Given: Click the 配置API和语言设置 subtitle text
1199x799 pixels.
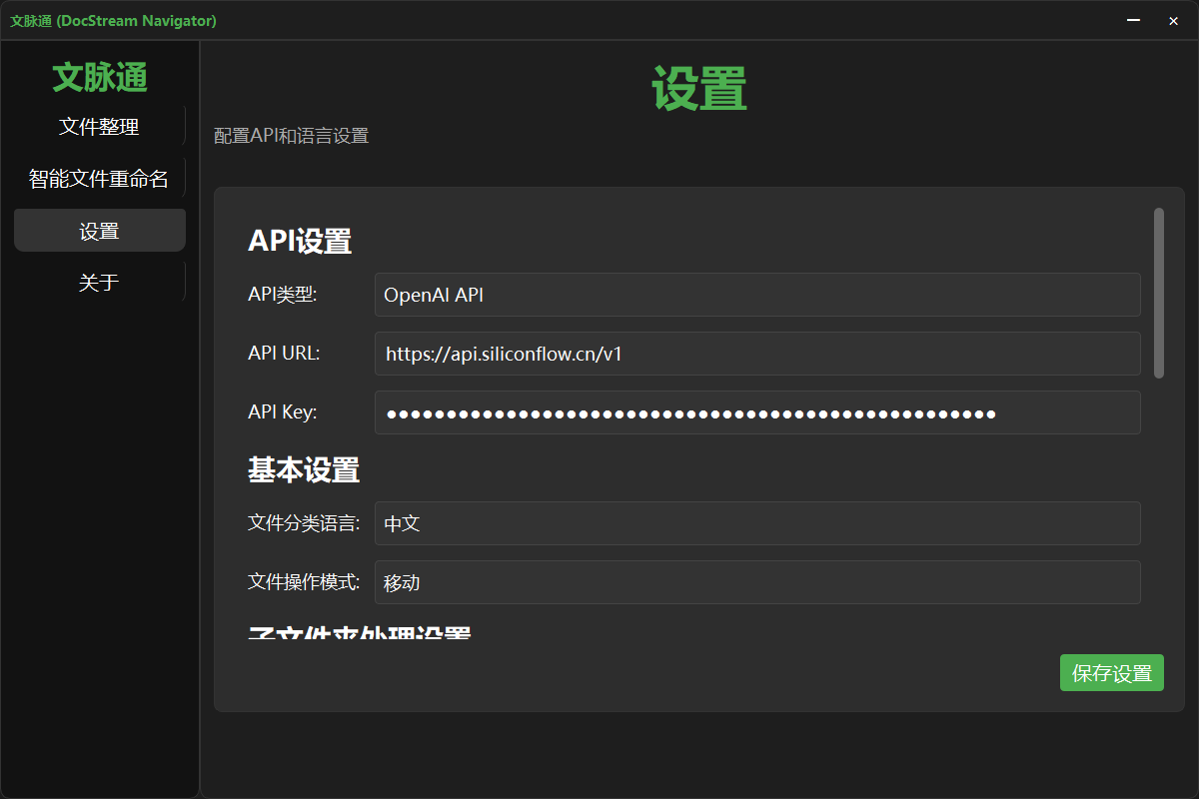Looking at the screenshot, I should 291,136.
